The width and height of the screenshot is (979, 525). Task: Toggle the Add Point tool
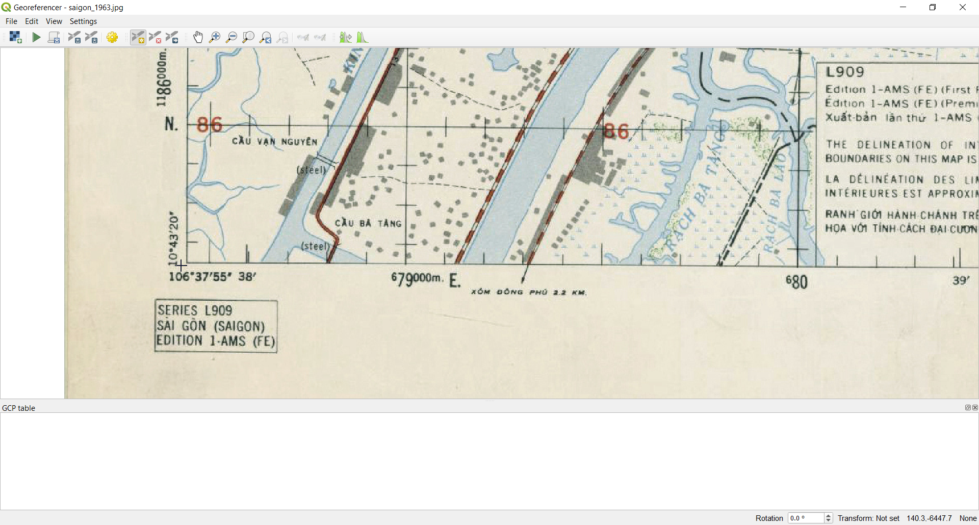[x=138, y=37]
